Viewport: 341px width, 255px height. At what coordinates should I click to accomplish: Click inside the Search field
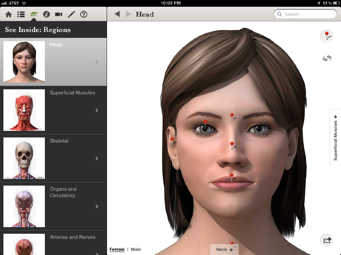(x=305, y=14)
